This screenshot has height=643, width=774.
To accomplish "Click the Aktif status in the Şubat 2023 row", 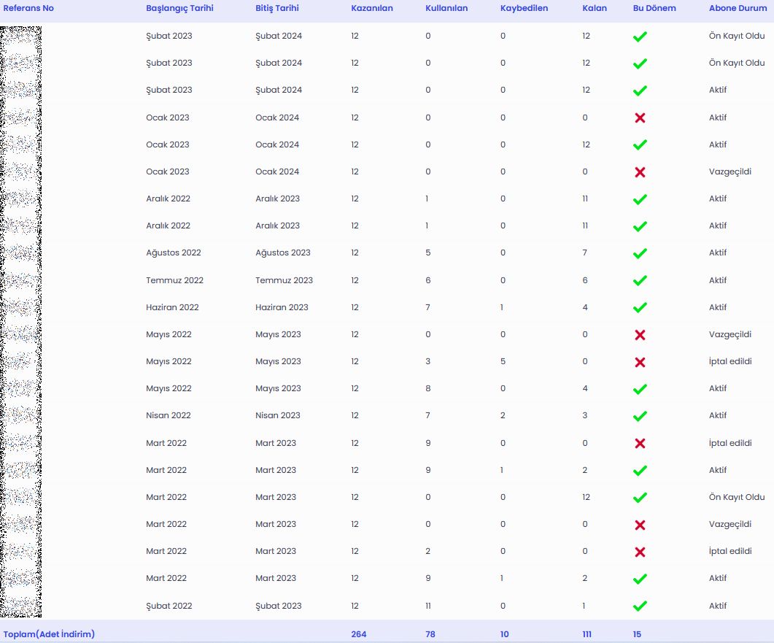I will (x=718, y=90).
